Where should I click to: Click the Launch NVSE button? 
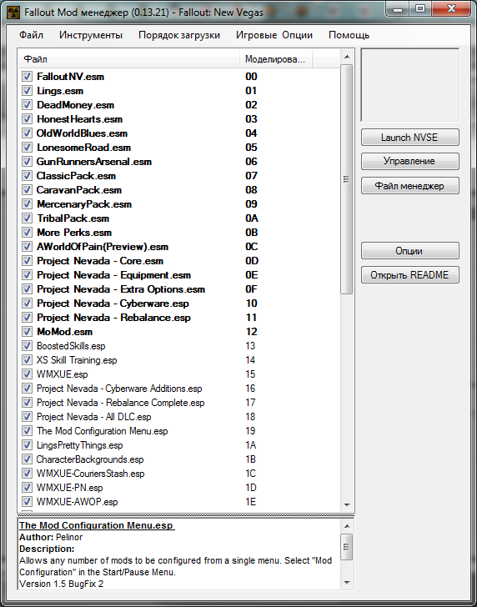[x=410, y=138]
